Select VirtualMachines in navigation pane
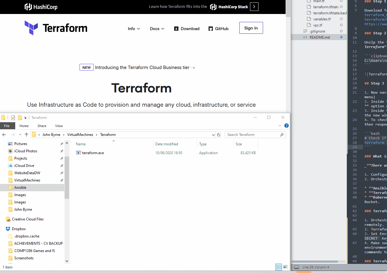Image resolution: width=387 pixels, height=273 pixels. tap(27, 180)
